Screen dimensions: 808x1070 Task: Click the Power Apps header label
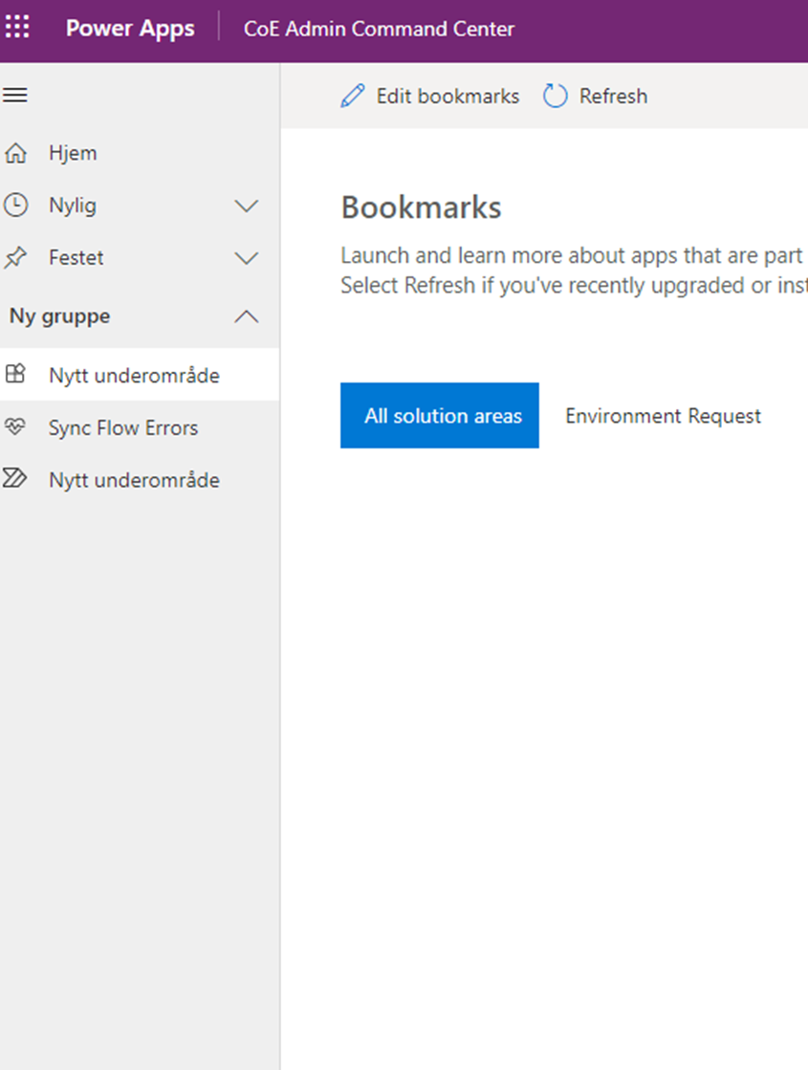[x=130, y=29]
